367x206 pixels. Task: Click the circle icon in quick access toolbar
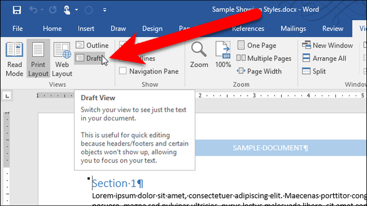click(x=88, y=10)
